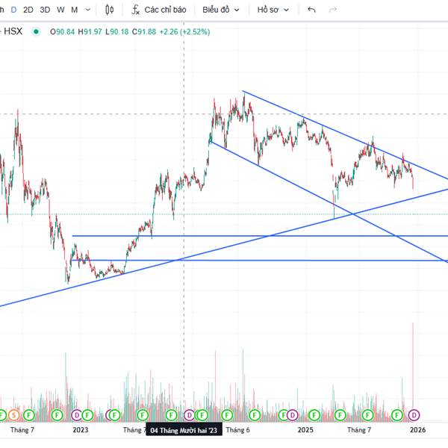Click the 2023 time axis label
448x448 pixels.
[81, 430]
